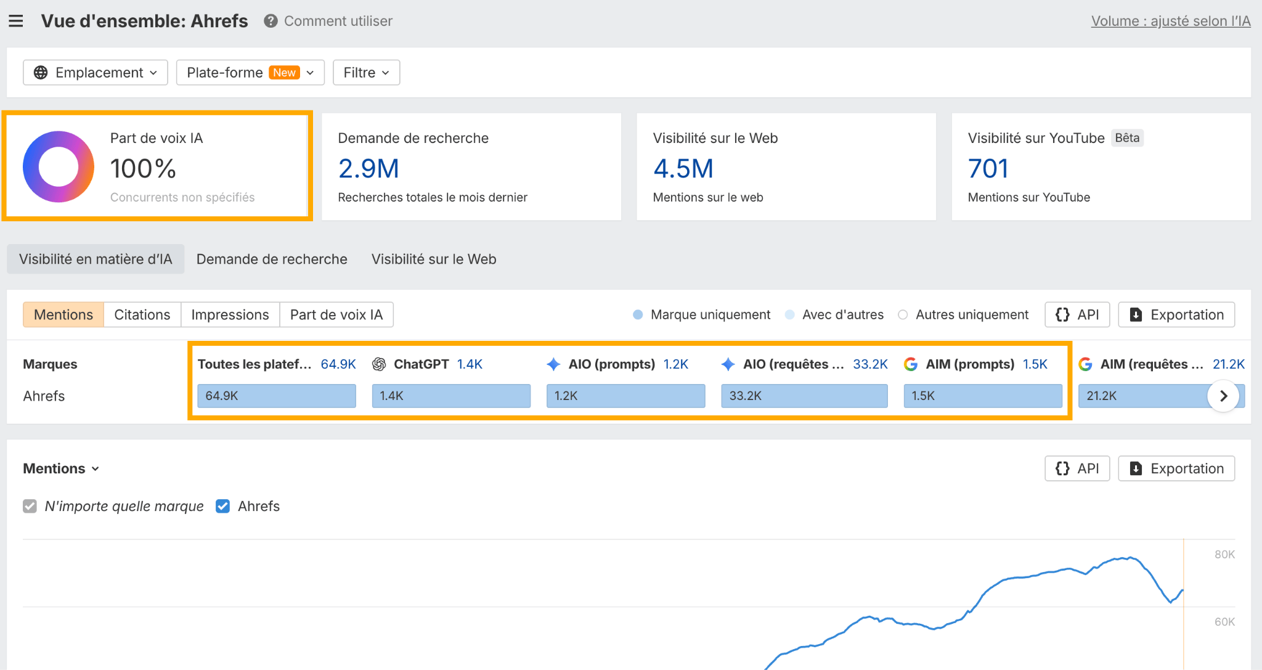1262x670 pixels.
Task: Click the 2.9M search demand value
Action: [368, 168]
